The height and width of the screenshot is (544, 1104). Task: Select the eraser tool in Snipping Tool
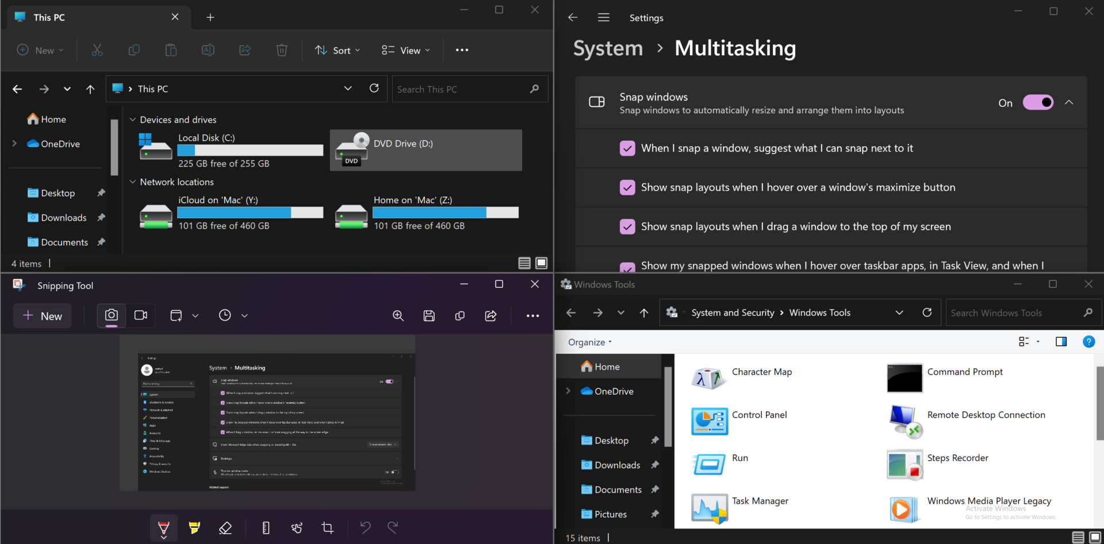(225, 528)
